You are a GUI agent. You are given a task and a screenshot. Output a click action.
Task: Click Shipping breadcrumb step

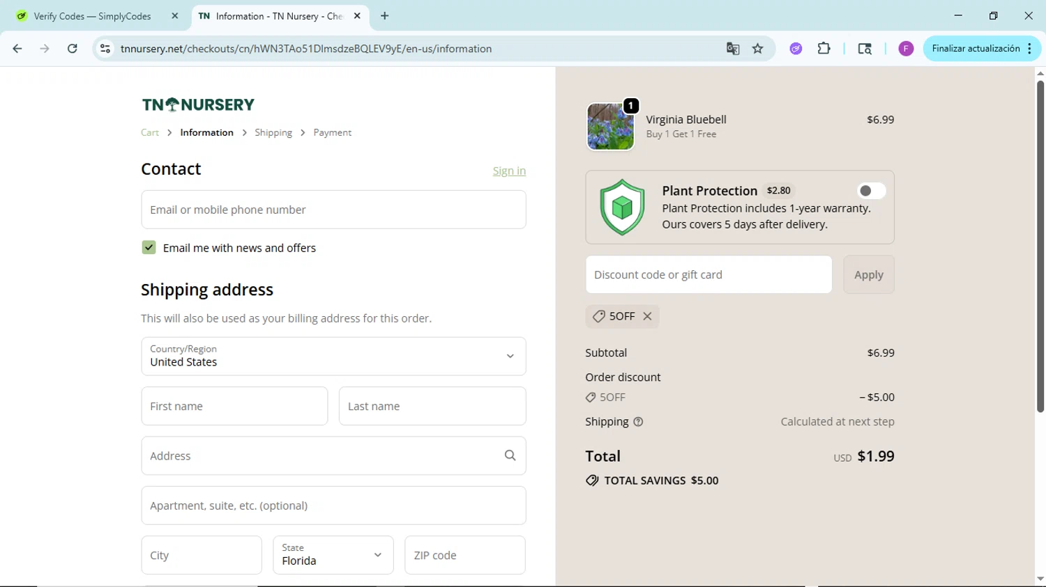(x=273, y=132)
